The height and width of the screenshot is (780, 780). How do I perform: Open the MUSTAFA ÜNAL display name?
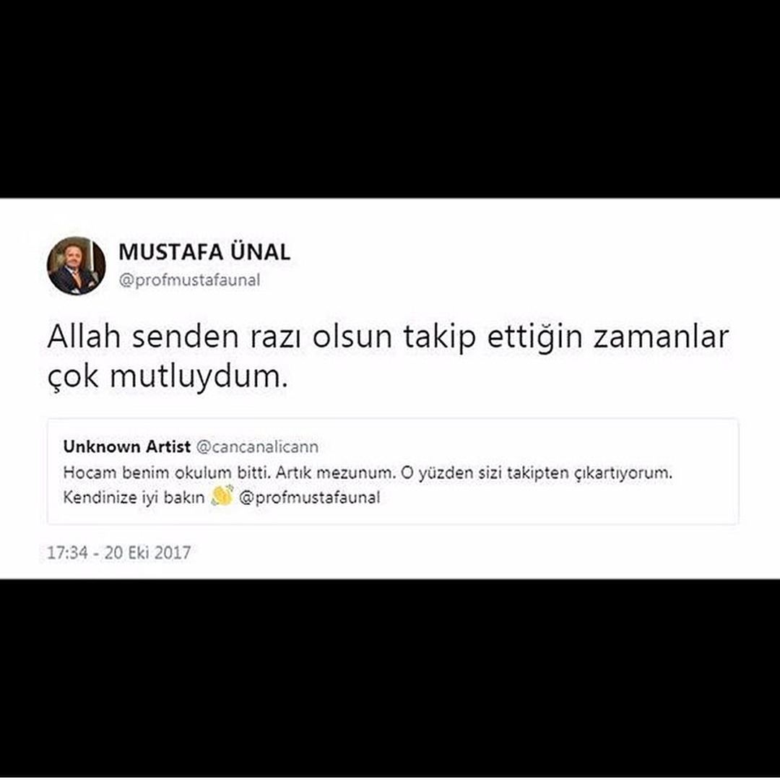click(x=204, y=252)
